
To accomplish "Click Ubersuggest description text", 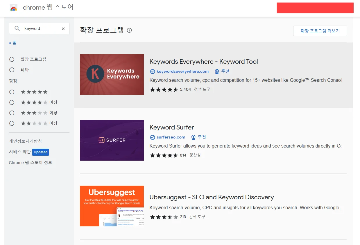I will [x=245, y=208].
